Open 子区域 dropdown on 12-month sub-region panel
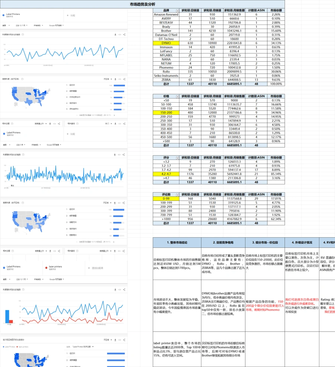 tap(108, 79)
